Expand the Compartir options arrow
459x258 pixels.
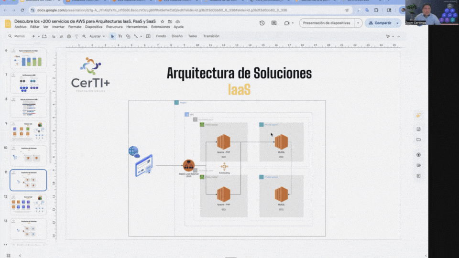point(397,23)
